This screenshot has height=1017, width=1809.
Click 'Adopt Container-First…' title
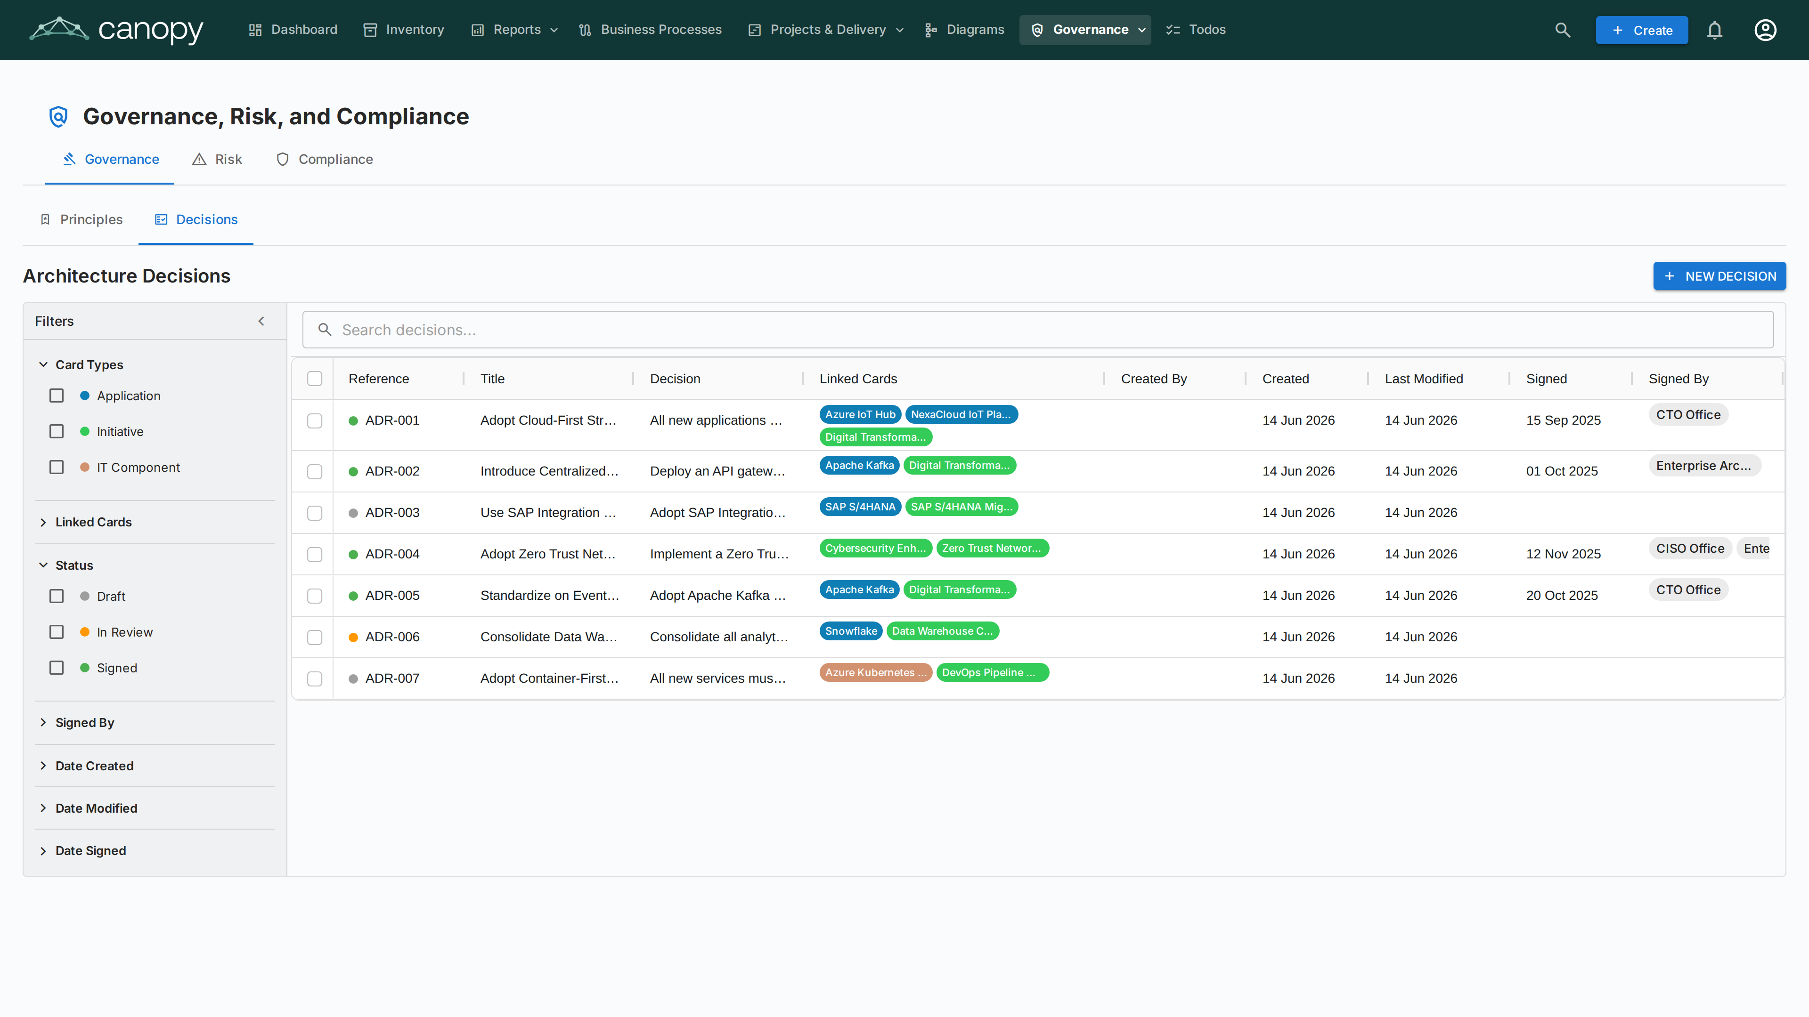click(x=549, y=678)
